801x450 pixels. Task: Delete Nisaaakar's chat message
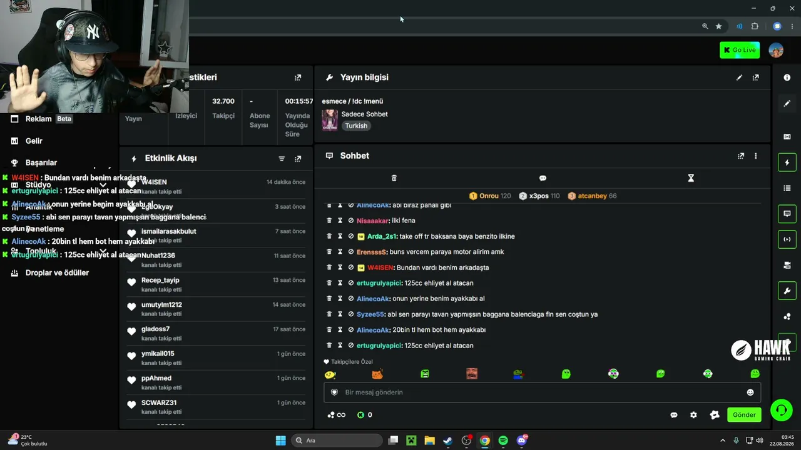(x=329, y=221)
